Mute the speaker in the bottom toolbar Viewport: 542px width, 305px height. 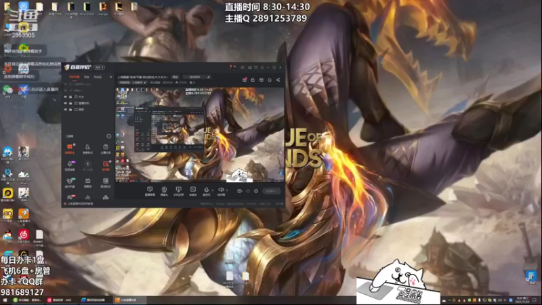221,191
